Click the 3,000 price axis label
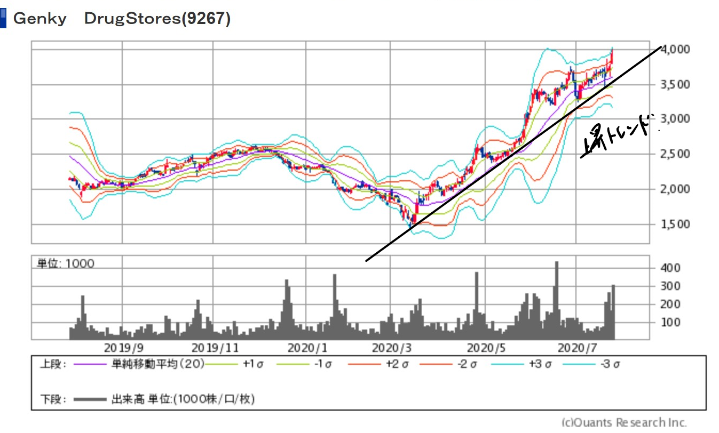719x433 pixels. tap(675, 119)
